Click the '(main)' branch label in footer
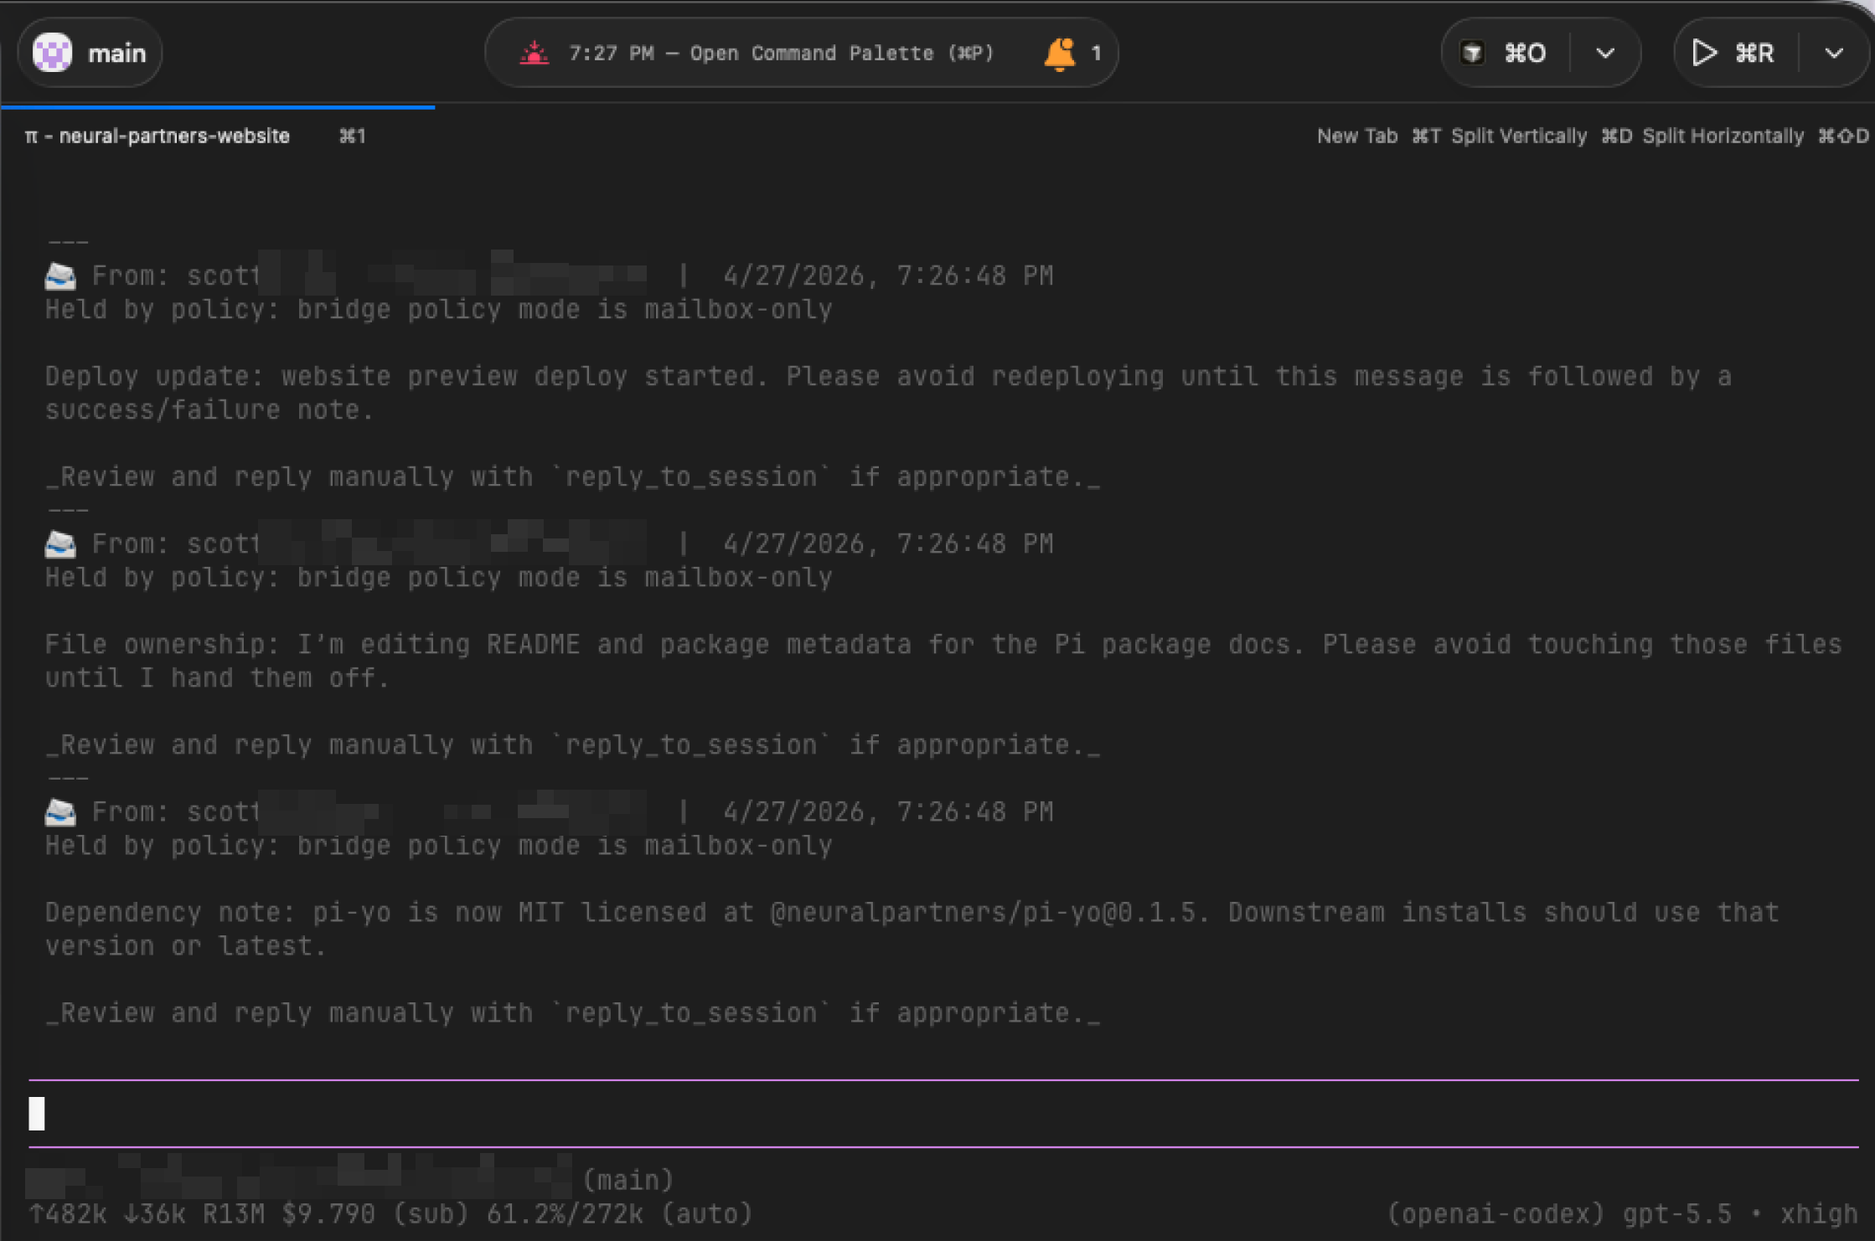1875x1241 pixels. [628, 1180]
